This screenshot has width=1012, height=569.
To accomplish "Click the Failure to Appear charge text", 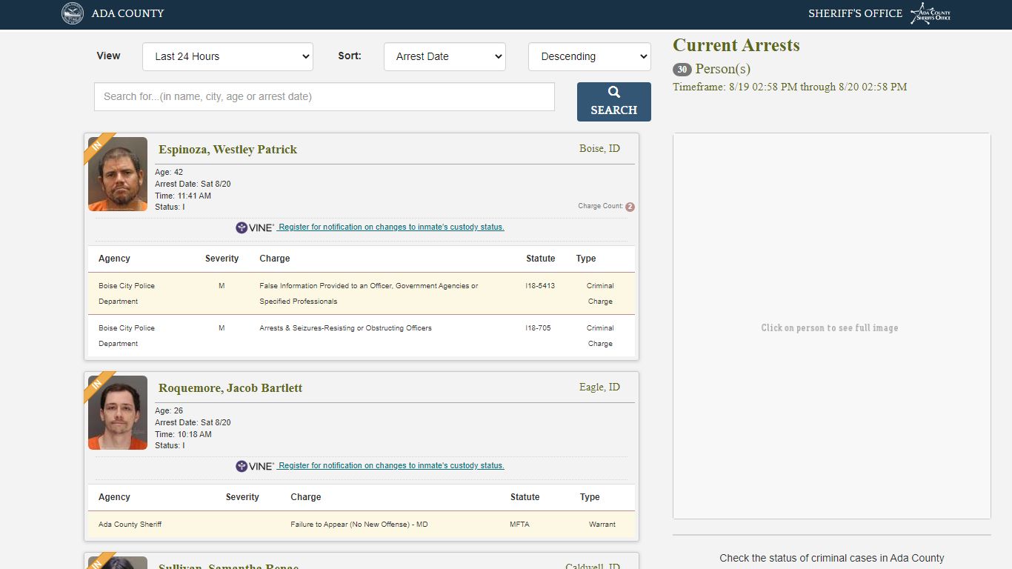I will click(x=359, y=525).
